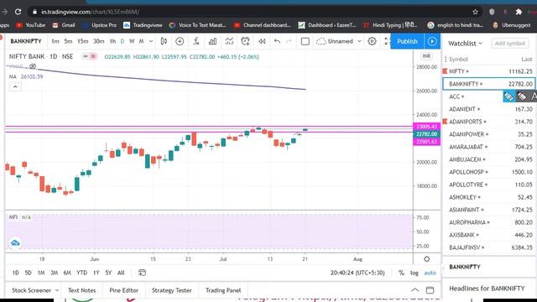Screen dimensions: 537x302
Task: Click the 22501.63 horizontal line price label
Action: click(427, 142)
